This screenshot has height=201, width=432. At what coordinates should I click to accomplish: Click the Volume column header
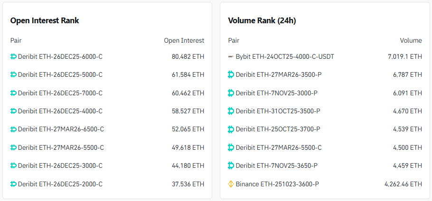[x=411, y=40]
